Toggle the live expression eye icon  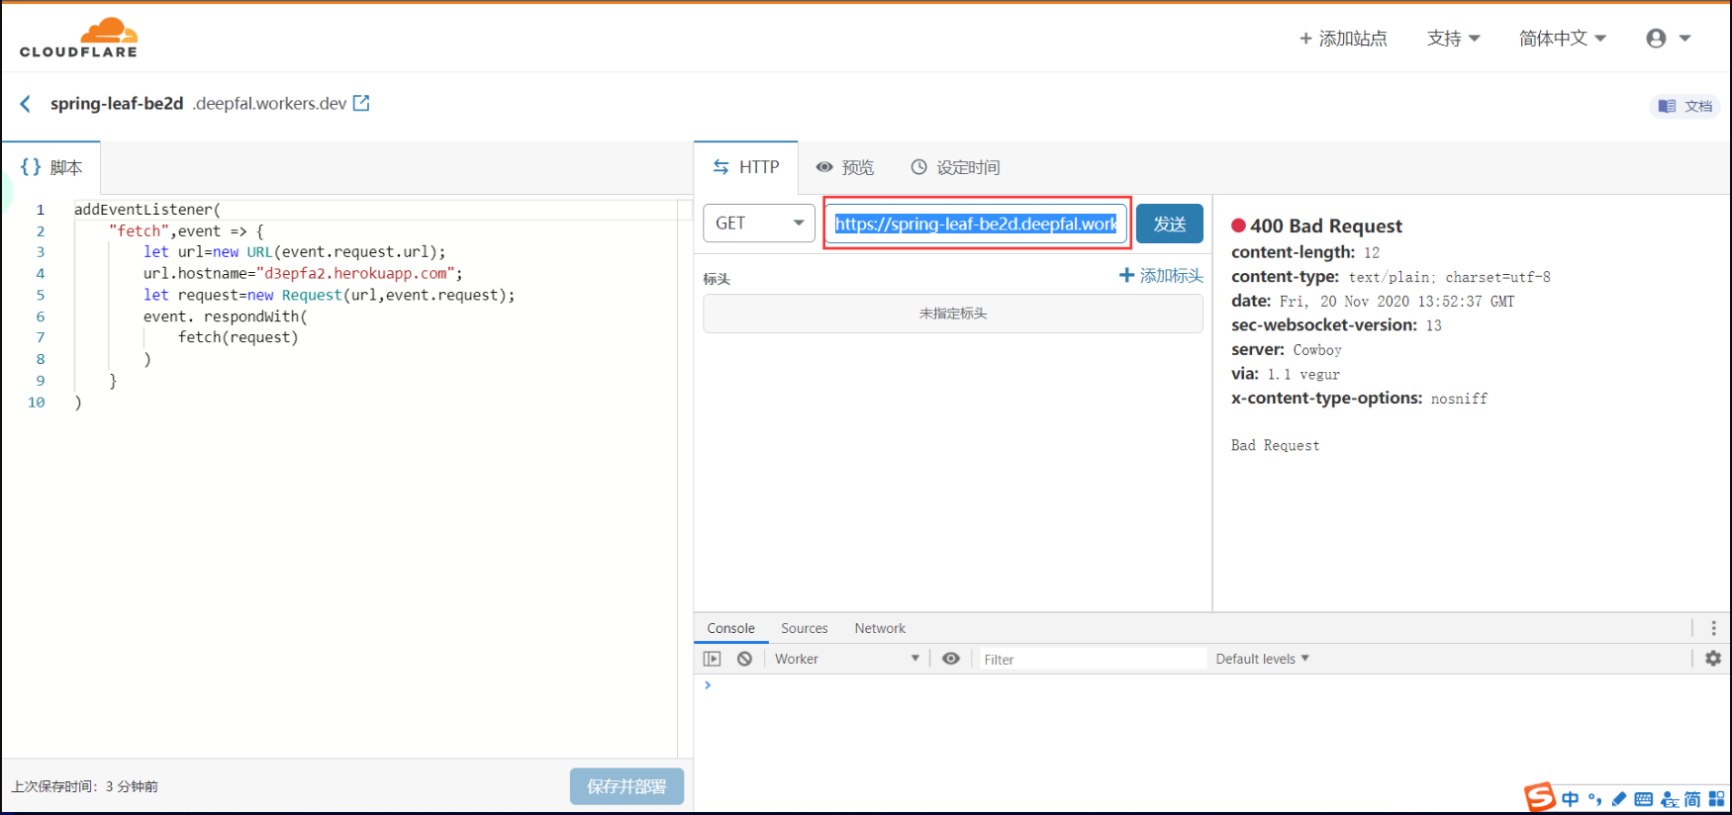click(x=951, y=659)
